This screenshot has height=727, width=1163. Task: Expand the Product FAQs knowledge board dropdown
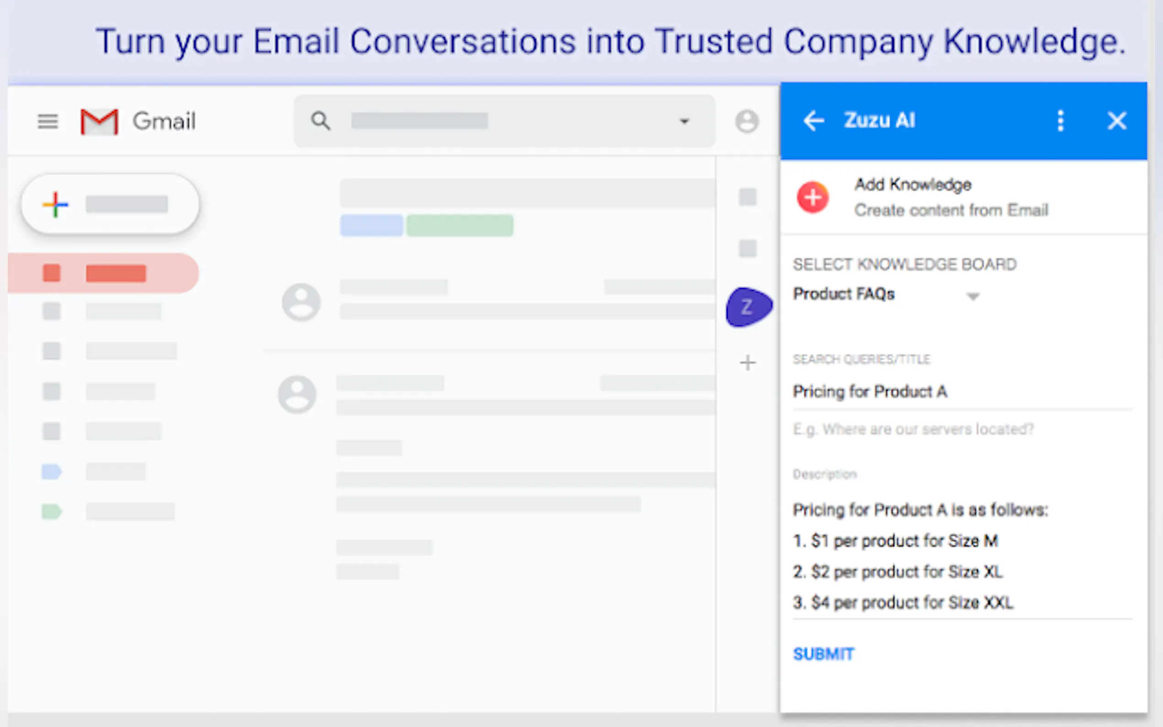tap(973, 296)
